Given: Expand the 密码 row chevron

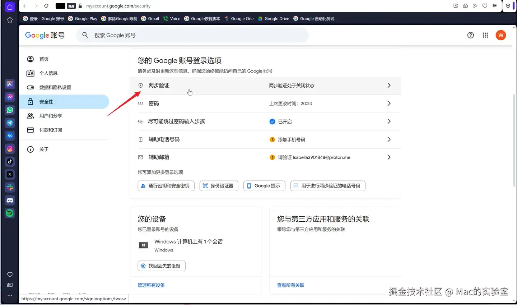Looking at the screenshot, I should point(389,103).
